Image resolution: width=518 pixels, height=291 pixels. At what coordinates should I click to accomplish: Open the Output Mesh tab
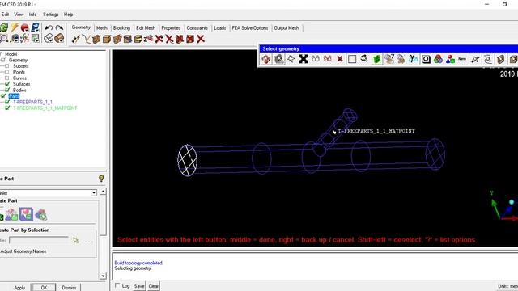(287, 28)
